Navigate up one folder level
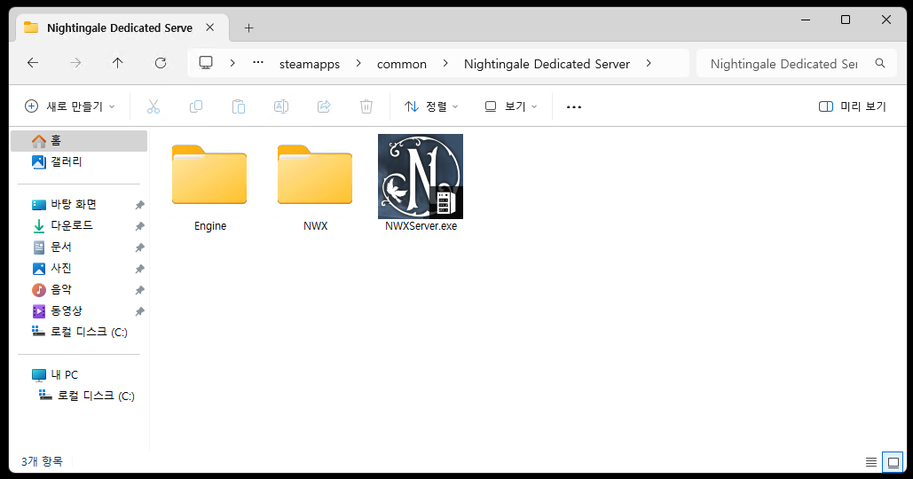The width and height of the screenshot is (913, 479). click(118, 63)
